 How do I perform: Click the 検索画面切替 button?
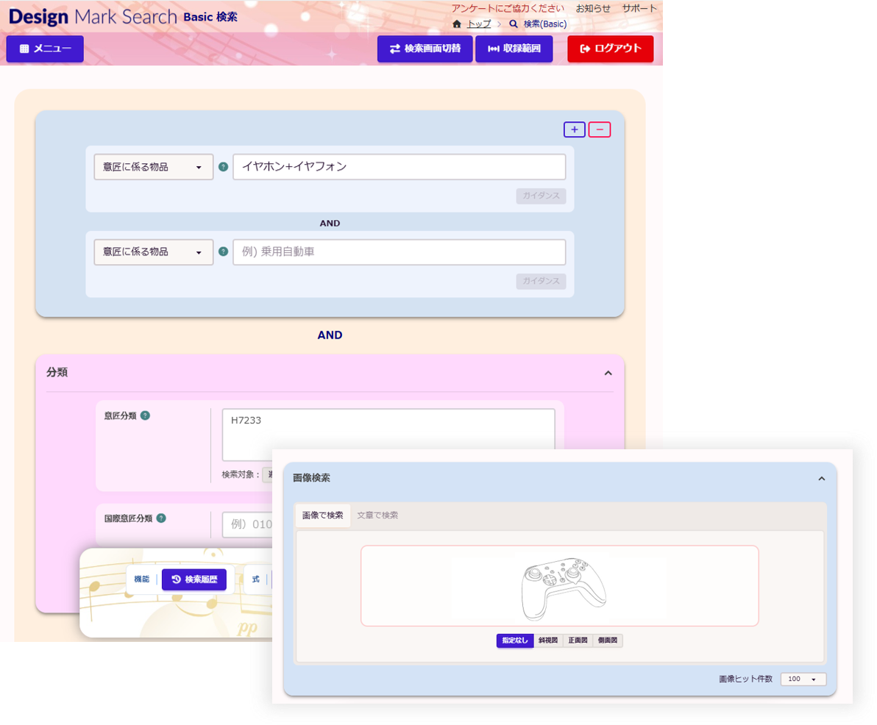[425, 49]
